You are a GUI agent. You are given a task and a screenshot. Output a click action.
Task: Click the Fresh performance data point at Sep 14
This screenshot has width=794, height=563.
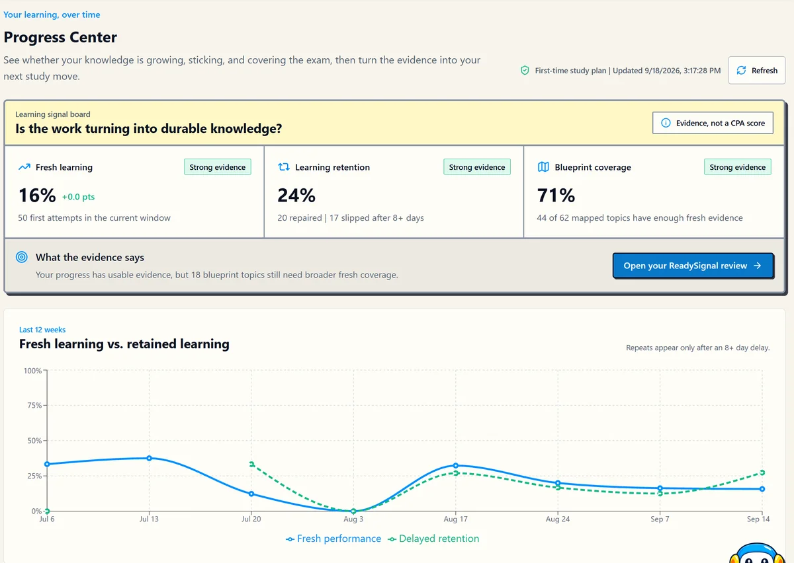coord(762,489)
